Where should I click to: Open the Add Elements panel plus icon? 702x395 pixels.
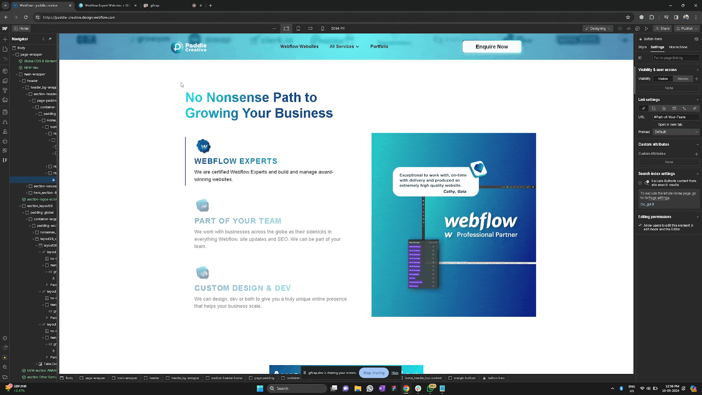point(5,39)
